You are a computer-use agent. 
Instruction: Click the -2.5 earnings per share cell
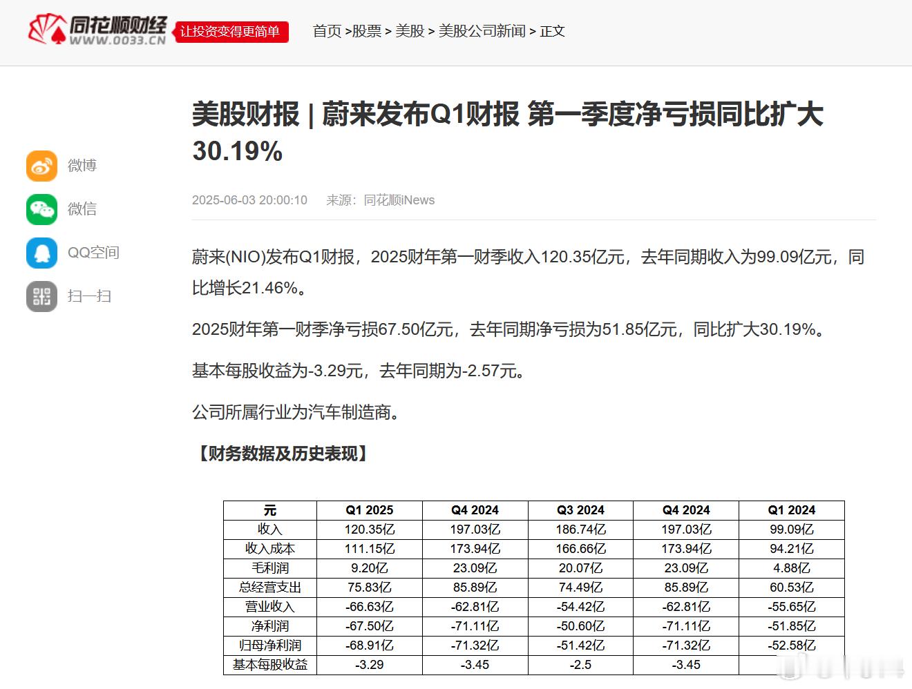pos(580,665)
